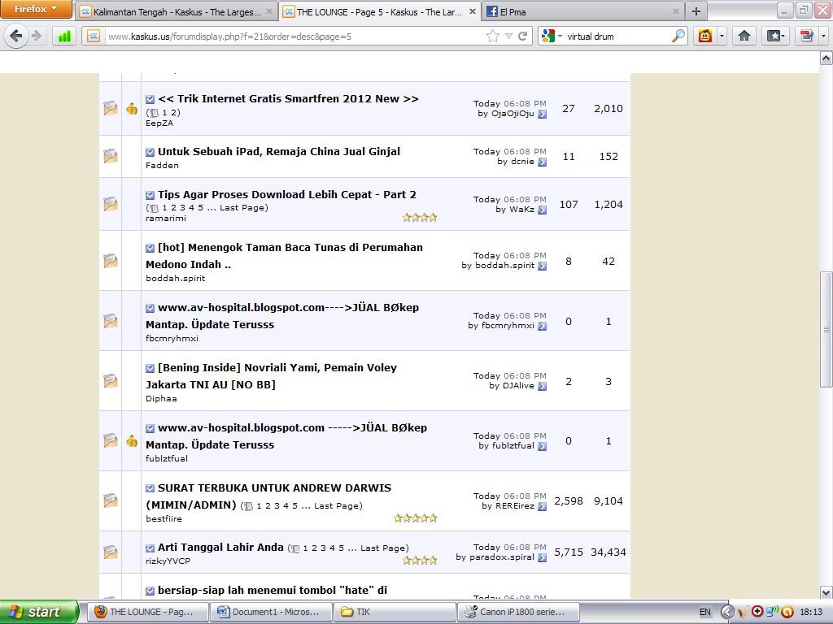Click the site identity icon in address bar
The height and width of the screenshot is (624, 833).
(x=94, y=36)
